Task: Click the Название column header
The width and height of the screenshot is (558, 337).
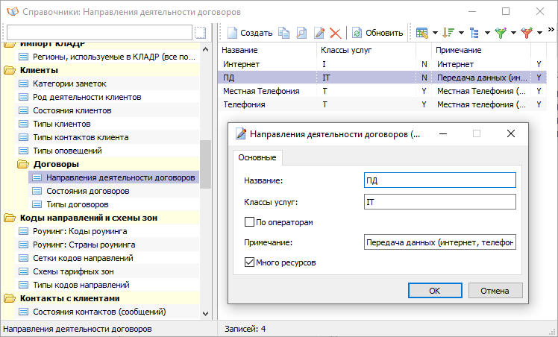Action: tap(267, 50)
